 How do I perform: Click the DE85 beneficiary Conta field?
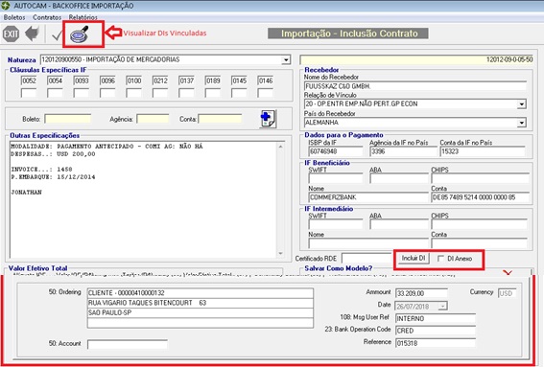[480, 197]
